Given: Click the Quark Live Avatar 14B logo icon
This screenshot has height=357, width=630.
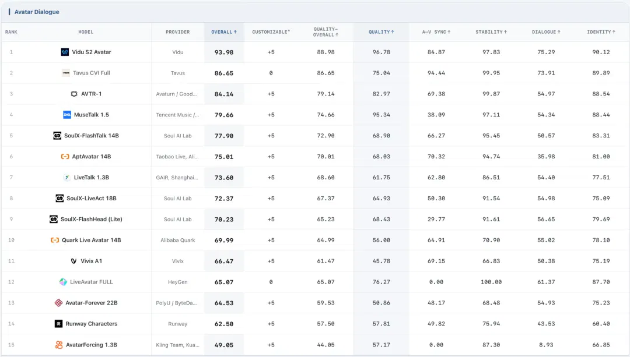Looking at the screenshot, I should coord(55,241).
